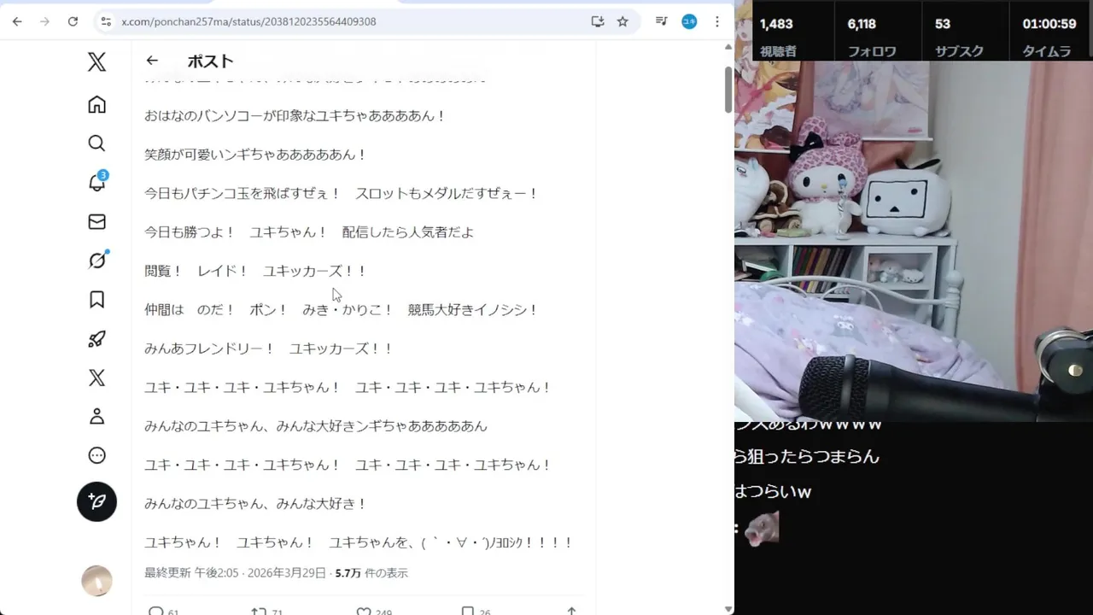This screenshot has height=615, width=1093.
Task: Click the reply comment icon with 61
Action: [x=162, y=612]
